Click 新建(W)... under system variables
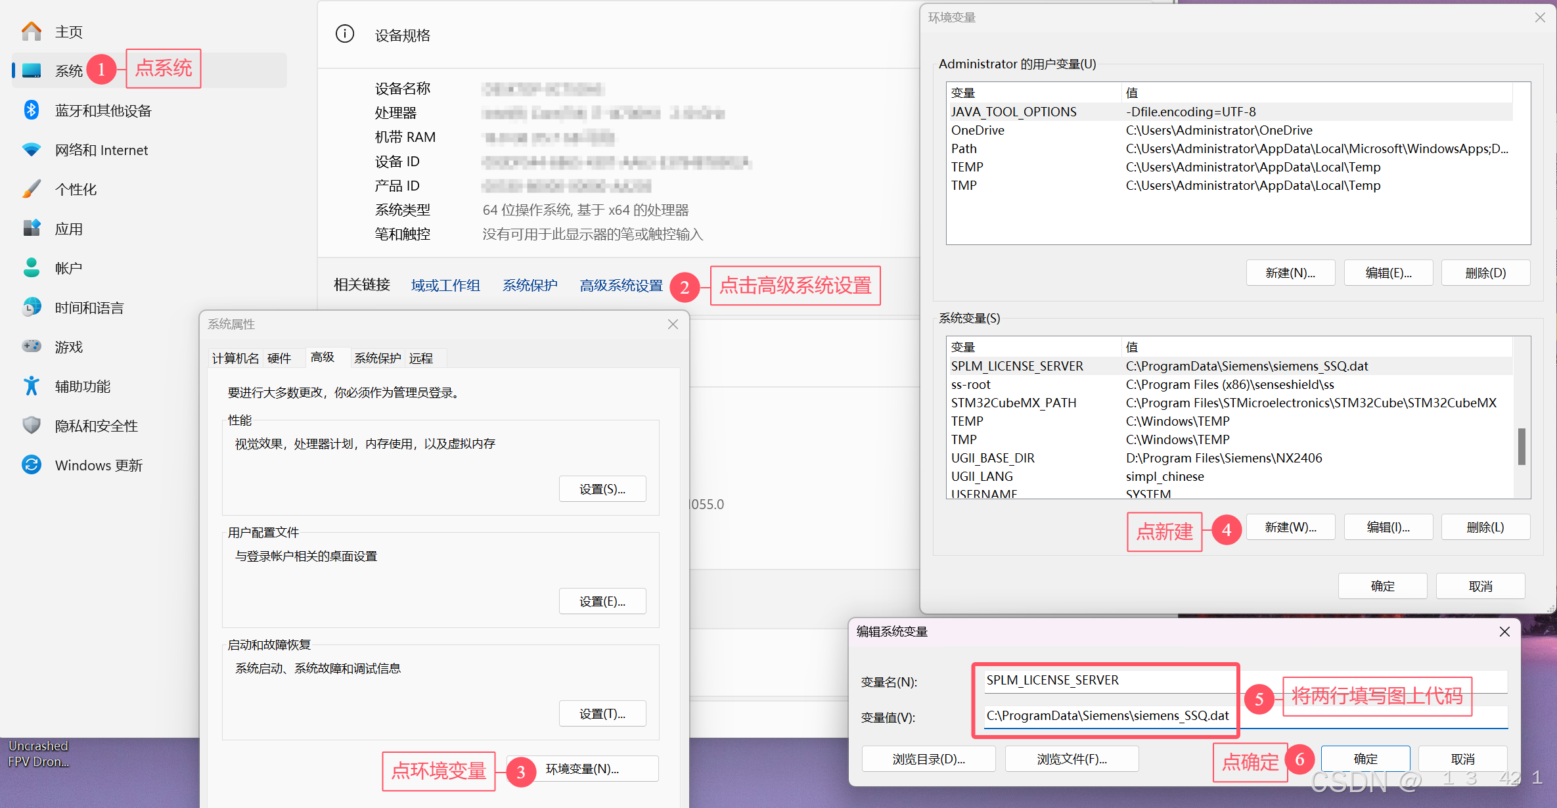1557x808 pixels. pos(1290,527)
